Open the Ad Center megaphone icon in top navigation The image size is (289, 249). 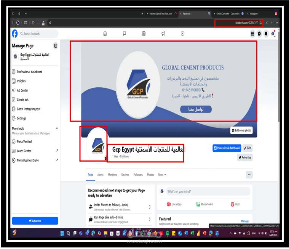pos(163,34)
